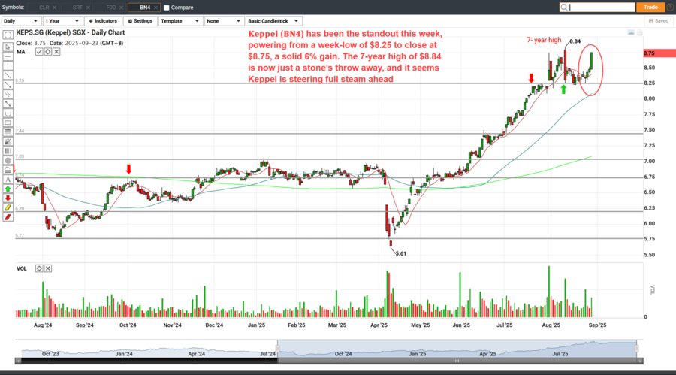Click the save chart image icon
The height and width of the screenshot is (375, 676).
[631, 33]
